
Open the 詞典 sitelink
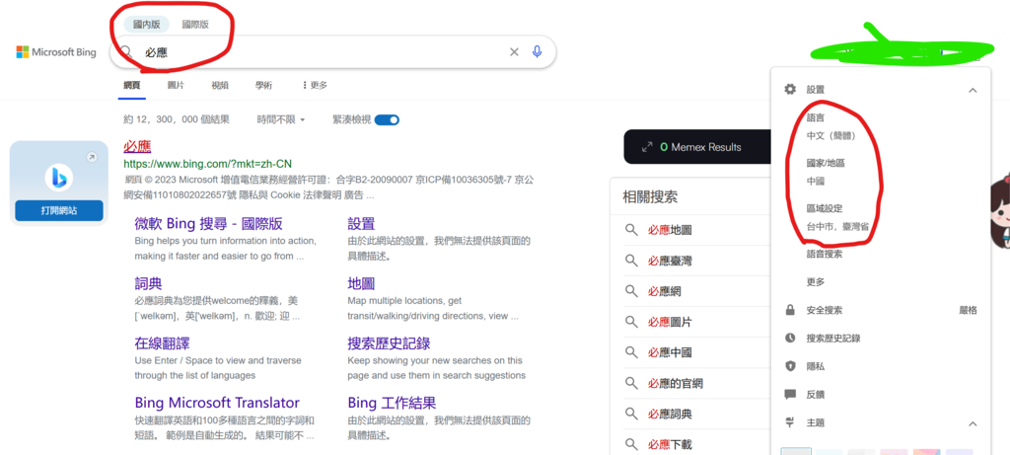148,283
